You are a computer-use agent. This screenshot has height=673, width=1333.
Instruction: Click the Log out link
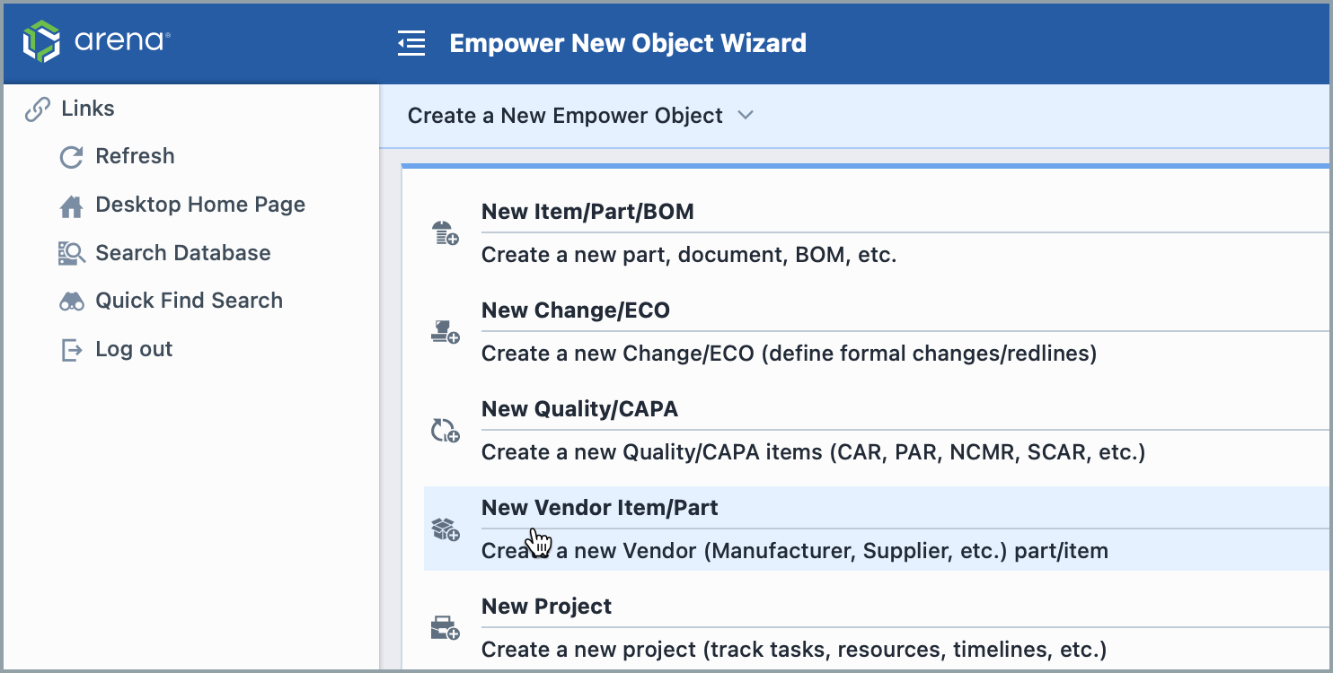pyautogui.click(x=135, y=348)
